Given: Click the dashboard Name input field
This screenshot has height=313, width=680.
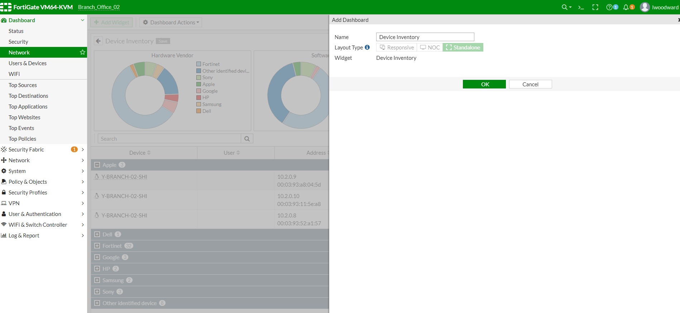Looking at the screenshot, I should (x=425, y=37).
